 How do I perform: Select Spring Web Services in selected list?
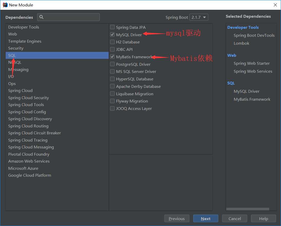[x=253, y=71]
